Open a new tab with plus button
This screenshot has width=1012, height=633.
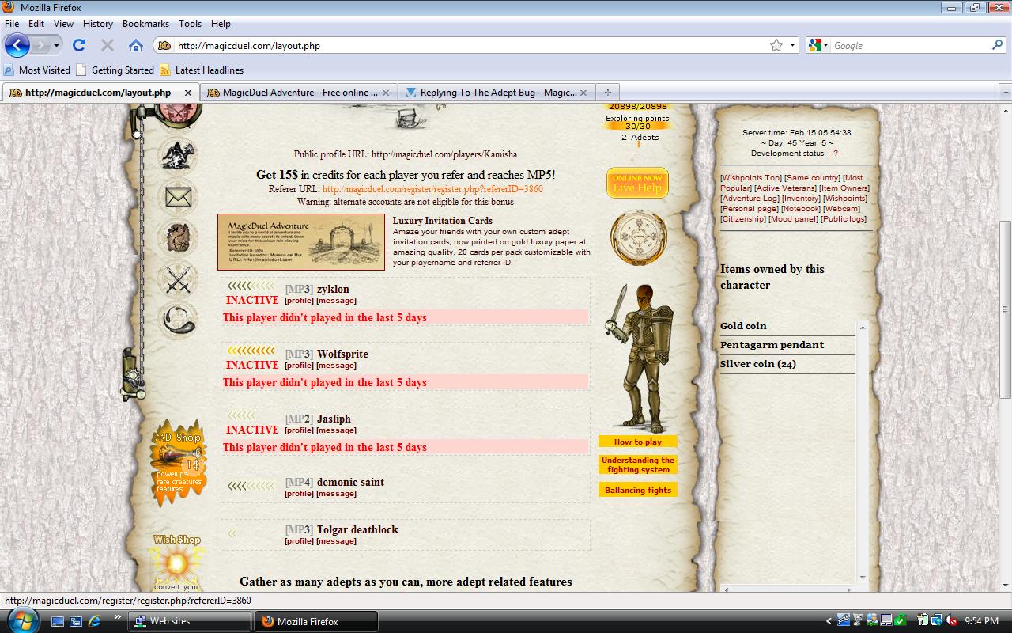607,93
